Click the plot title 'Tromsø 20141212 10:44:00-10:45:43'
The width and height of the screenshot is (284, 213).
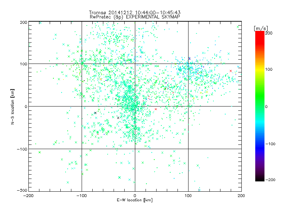tap(135, 12)
